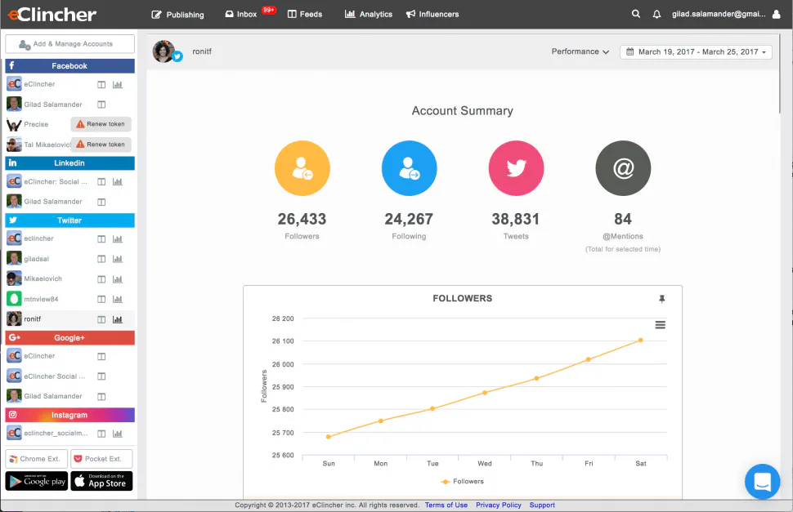793x512 pixels.
Task: Toggle Followers series in chart legend
Action: click(462, 481)
